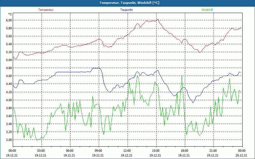255x159 pixels.
Task: Click the dew point plateau at 09:00
Action: click(x=96, y=68)
